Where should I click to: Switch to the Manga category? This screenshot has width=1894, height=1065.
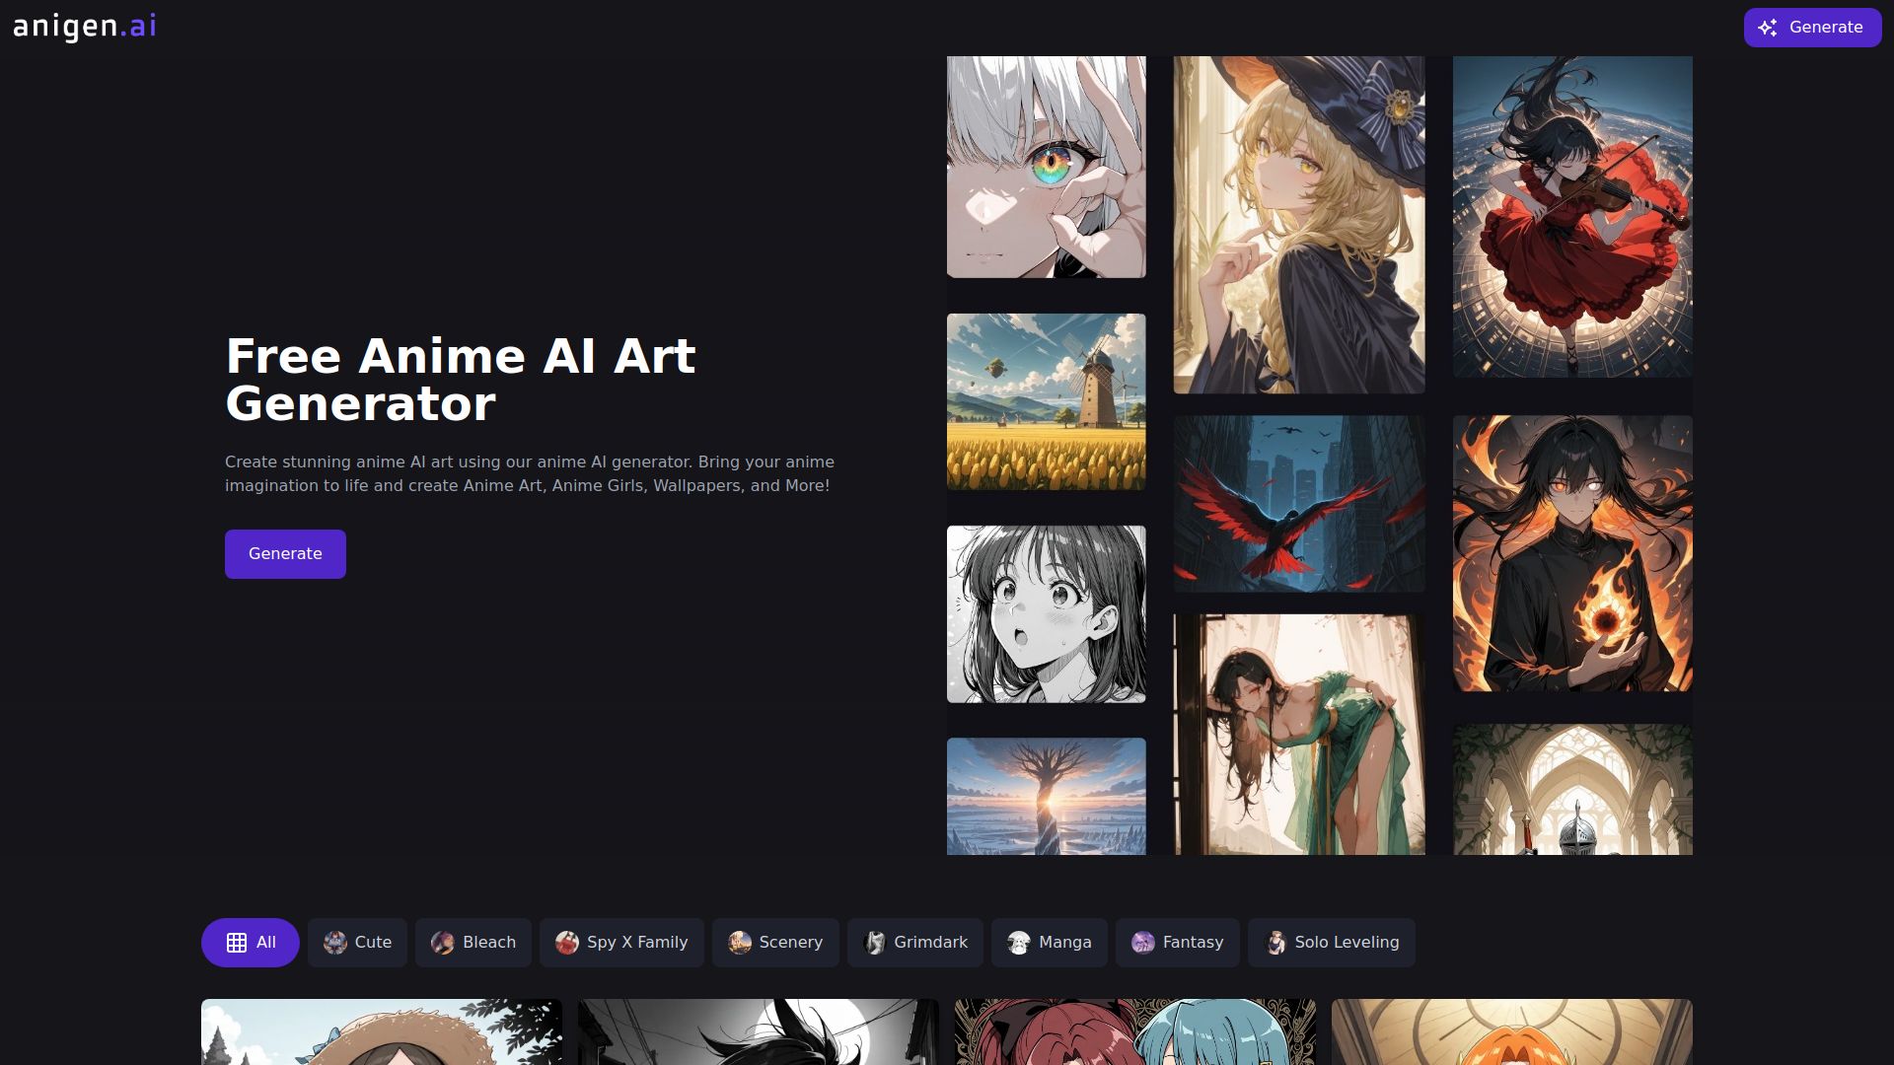tap(1049, 942)
